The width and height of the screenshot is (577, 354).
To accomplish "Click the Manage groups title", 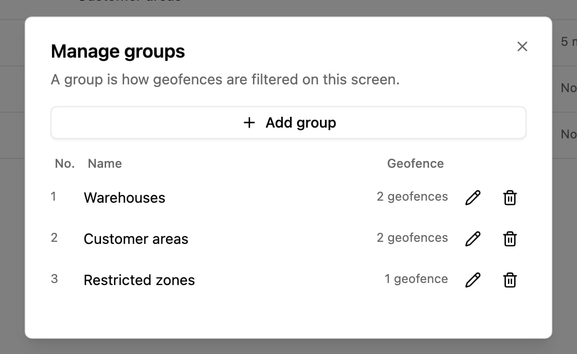I will coord(118,51).
